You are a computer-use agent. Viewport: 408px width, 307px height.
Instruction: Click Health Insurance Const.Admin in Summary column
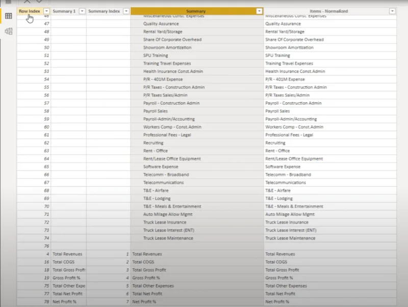pos(173,71)
